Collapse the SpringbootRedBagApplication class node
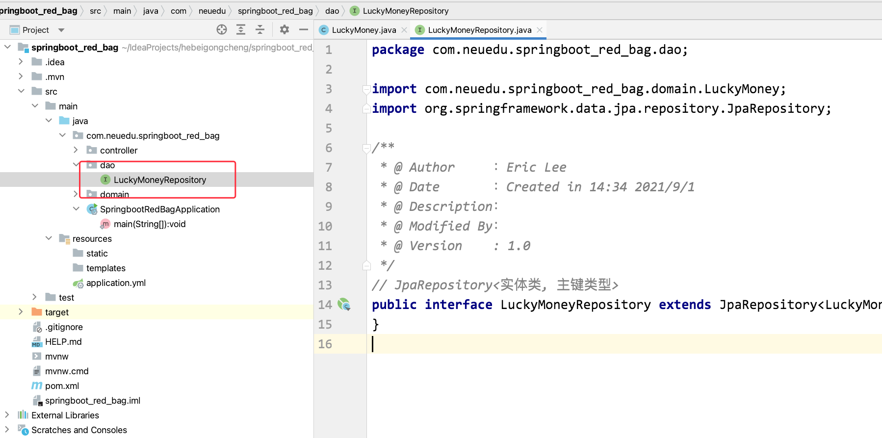Image resolution: width=882 pixels, height=438 pixels. tap(76, 209)
